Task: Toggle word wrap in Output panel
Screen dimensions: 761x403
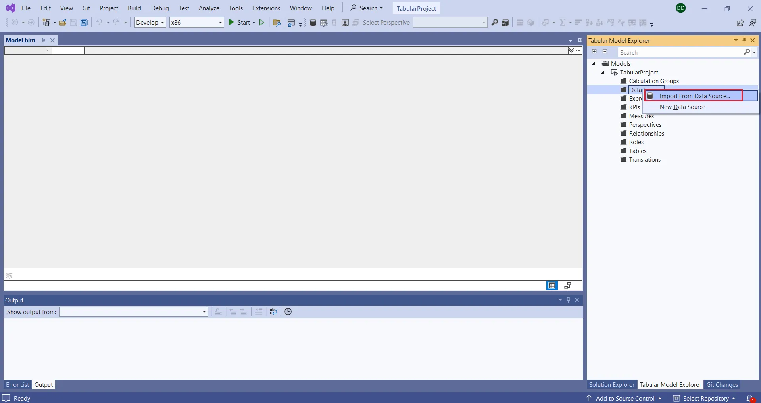Action: pyautogui.click(x=273, y=312)
